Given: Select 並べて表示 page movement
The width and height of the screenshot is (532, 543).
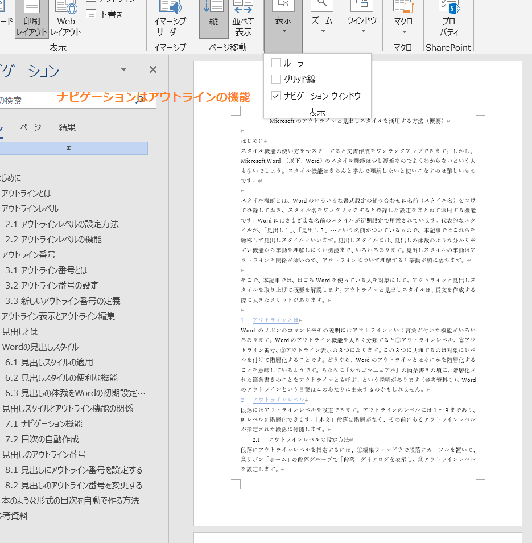Looking at the screenshot, I should click(243, 19).
